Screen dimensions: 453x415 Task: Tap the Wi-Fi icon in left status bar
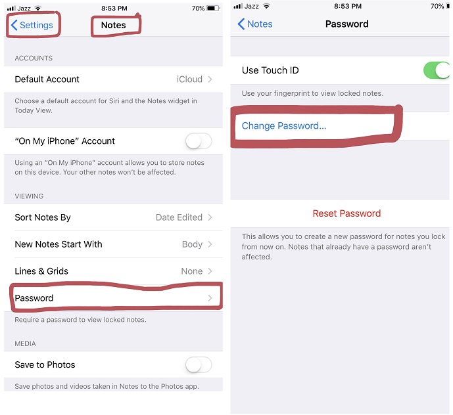[37, 8]
